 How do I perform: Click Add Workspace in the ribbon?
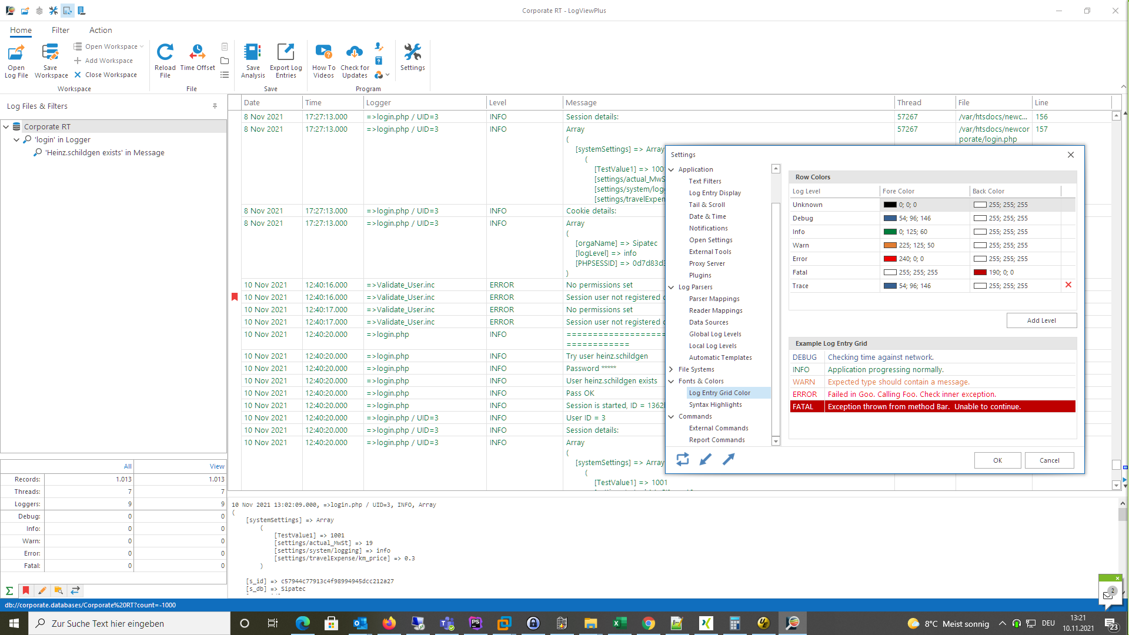[103, 61]
